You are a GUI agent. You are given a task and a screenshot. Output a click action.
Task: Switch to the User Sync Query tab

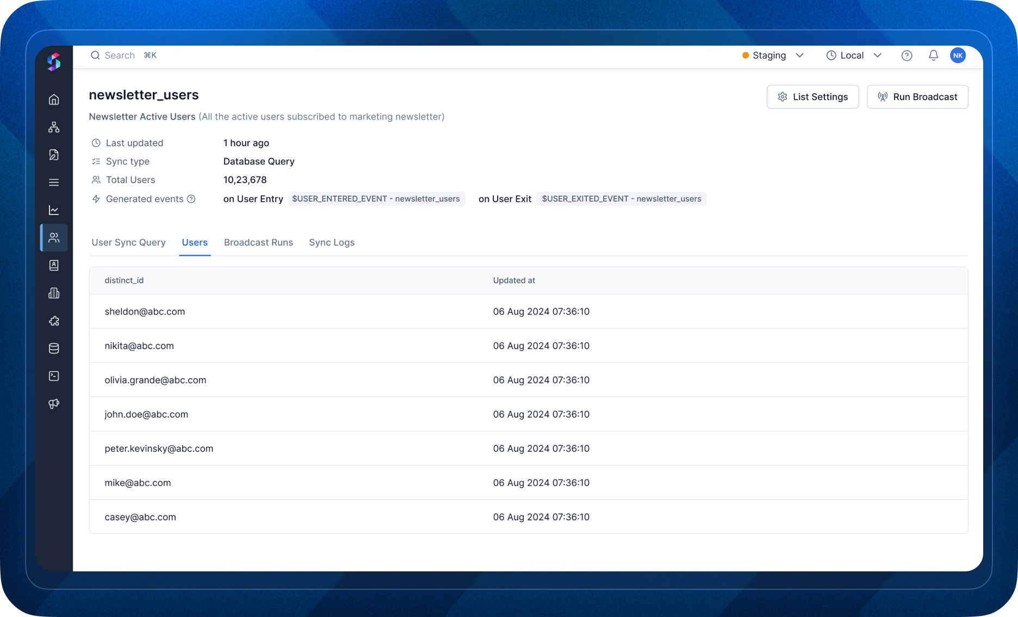(128, 242)
